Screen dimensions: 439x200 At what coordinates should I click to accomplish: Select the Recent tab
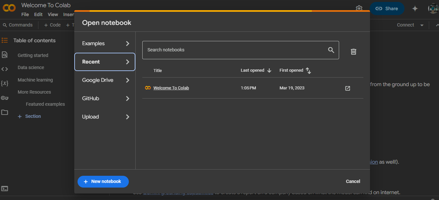click(x=105, y=62)
